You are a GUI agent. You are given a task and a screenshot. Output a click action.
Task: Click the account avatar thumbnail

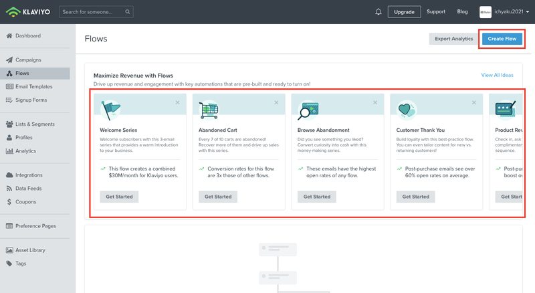(486, 12)
